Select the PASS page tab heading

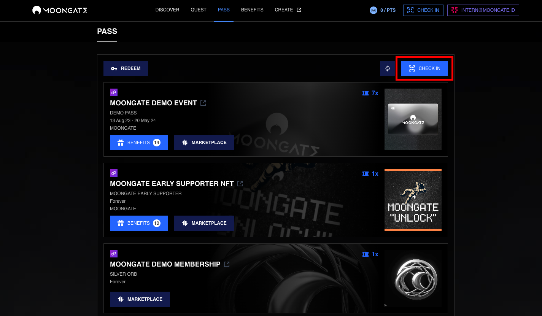107,31
